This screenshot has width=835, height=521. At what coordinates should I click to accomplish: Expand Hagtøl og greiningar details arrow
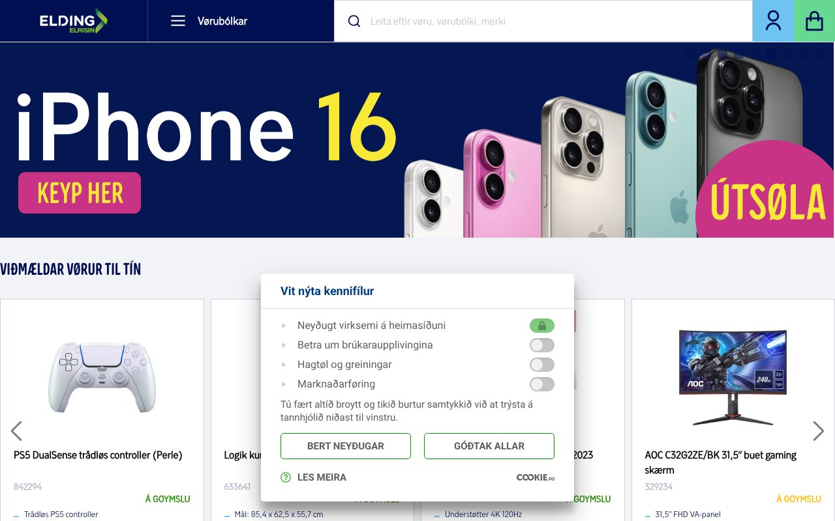[284, 365]
